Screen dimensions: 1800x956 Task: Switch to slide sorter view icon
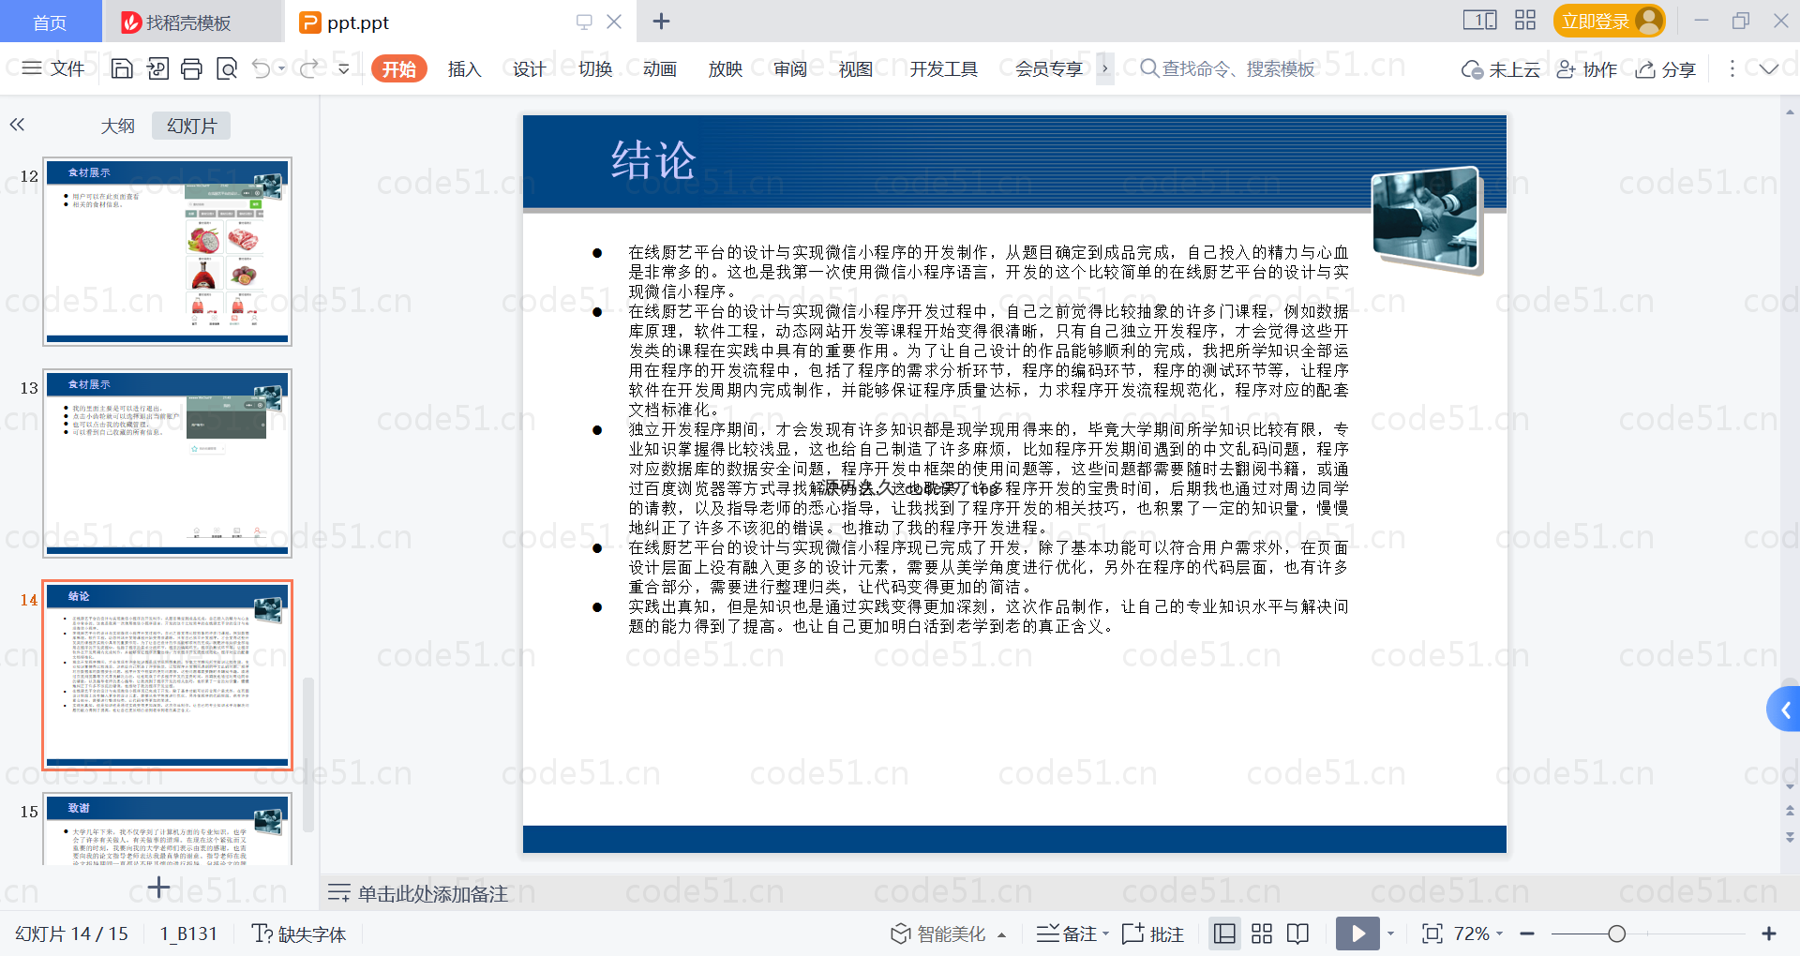[x=1262, y=934]
